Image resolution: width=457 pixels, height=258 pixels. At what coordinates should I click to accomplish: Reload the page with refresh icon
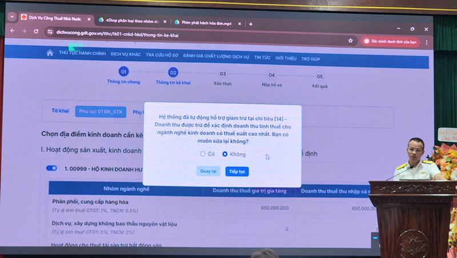coord(36,31)
